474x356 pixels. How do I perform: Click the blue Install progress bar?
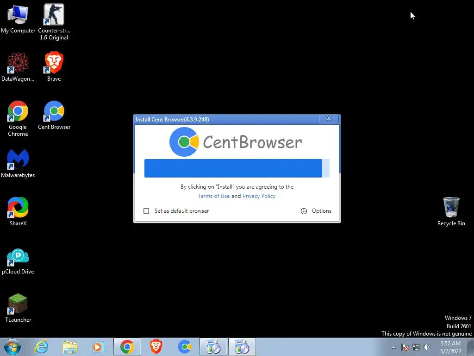(237, 168)
